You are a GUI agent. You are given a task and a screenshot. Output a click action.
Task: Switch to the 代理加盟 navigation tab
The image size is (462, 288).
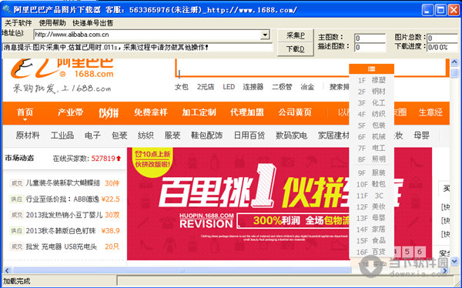[247, 112]
